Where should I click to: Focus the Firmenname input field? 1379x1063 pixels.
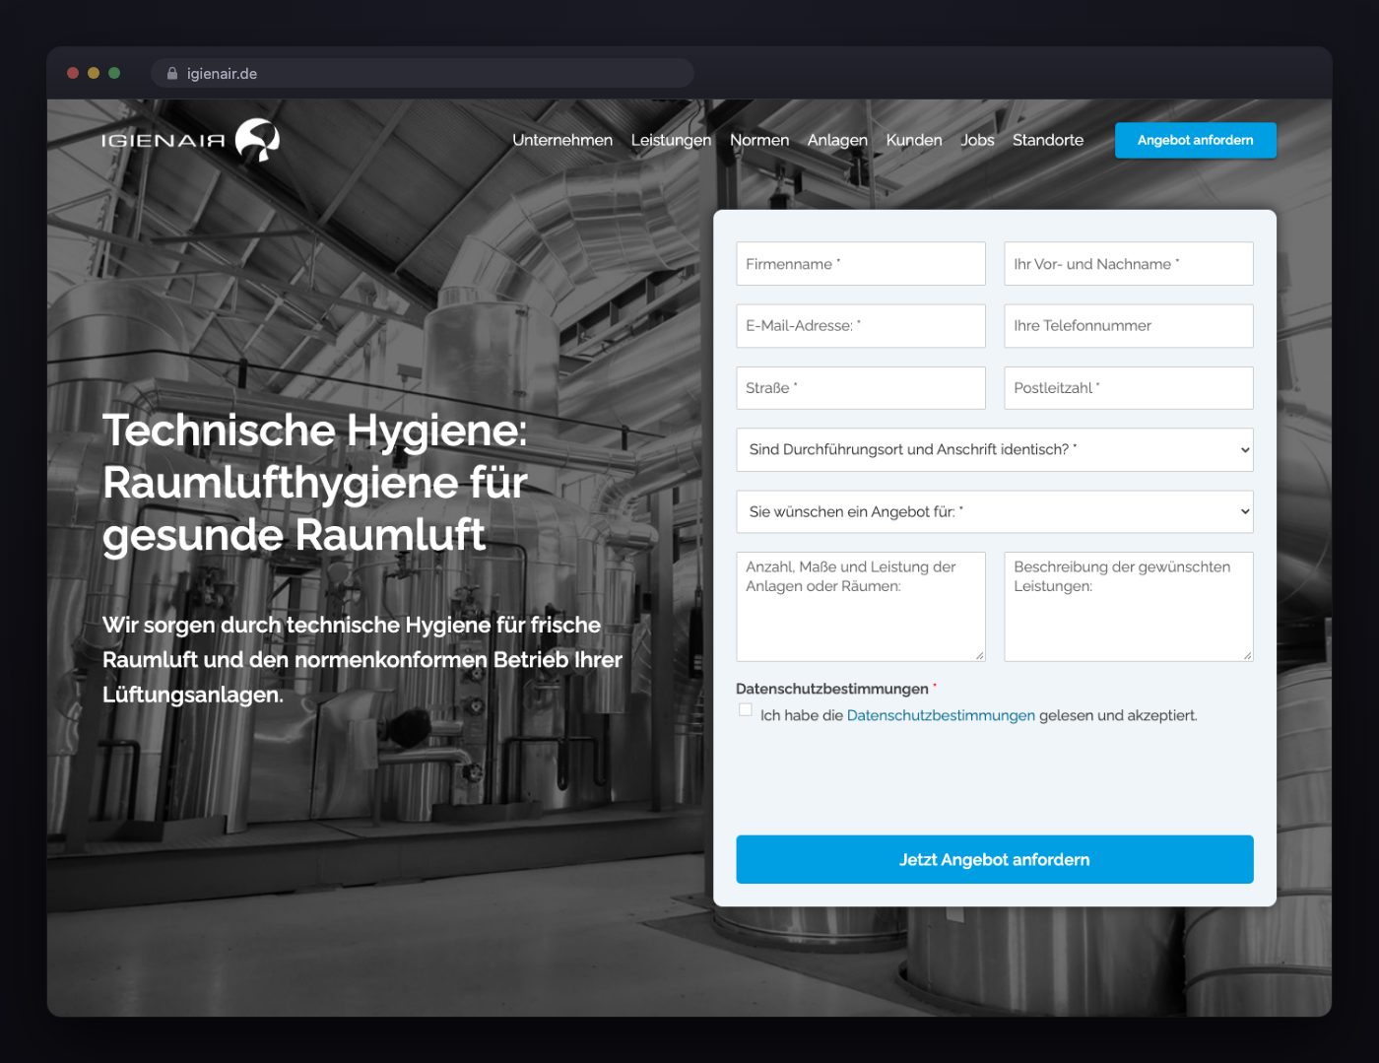(x=861, y=264)
